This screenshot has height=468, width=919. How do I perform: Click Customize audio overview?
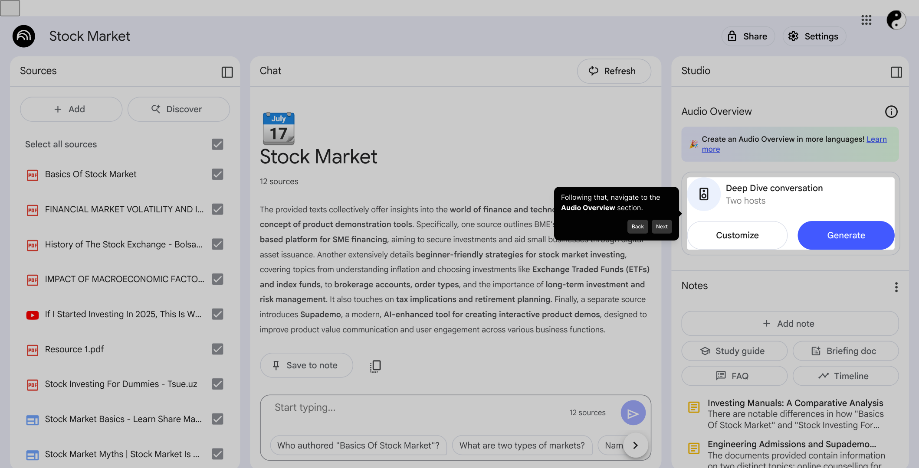coord(737,235)
